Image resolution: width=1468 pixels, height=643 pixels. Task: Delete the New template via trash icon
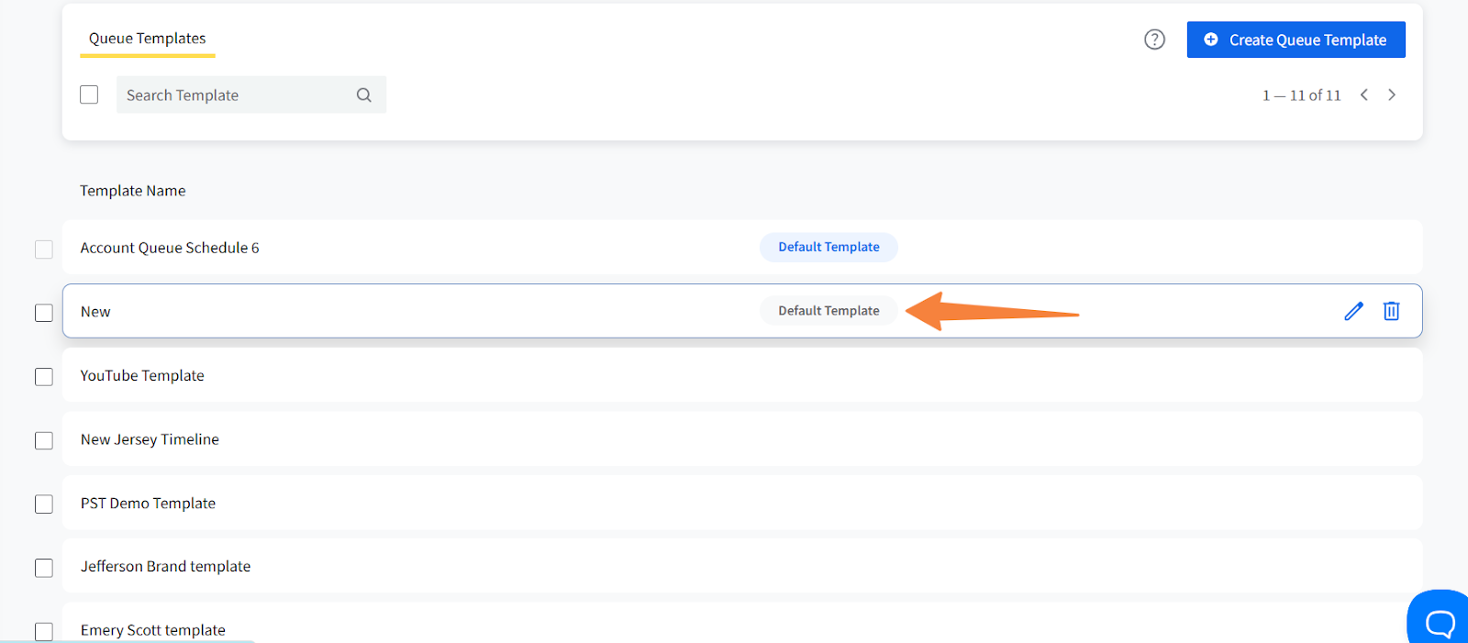(1391, 311)
